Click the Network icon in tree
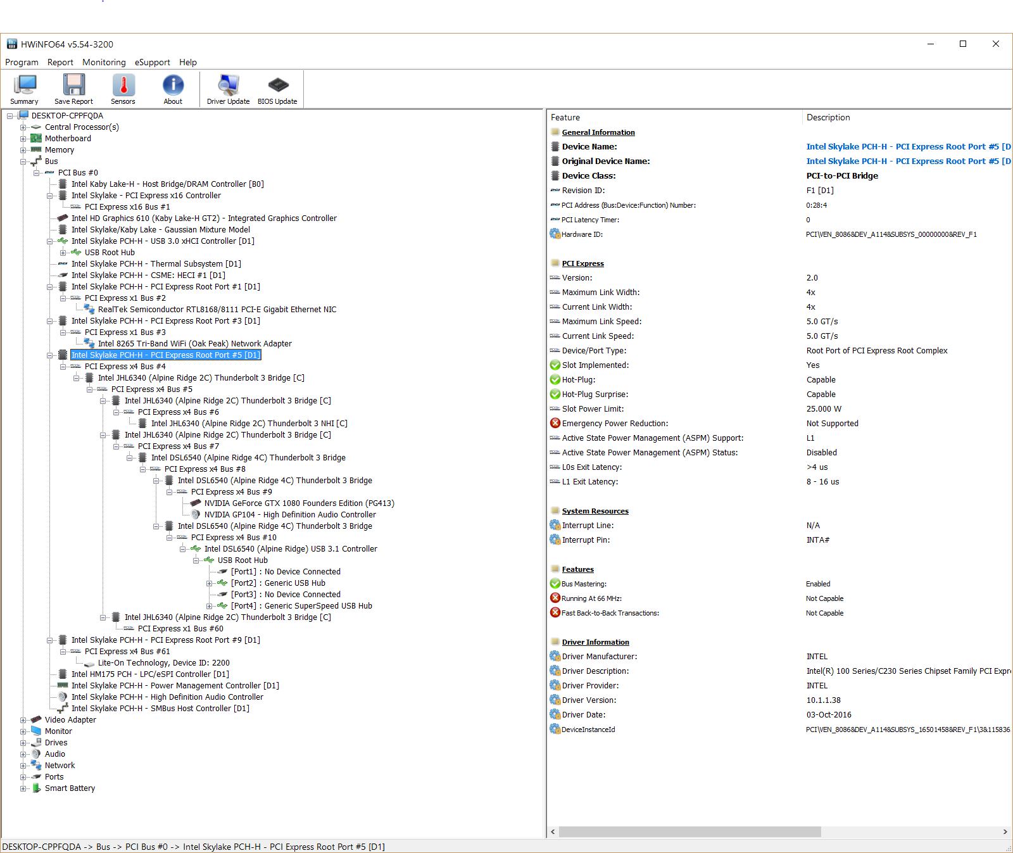Image resolution: width=1013 pixels, height=853 pixels. coord(36,766)
